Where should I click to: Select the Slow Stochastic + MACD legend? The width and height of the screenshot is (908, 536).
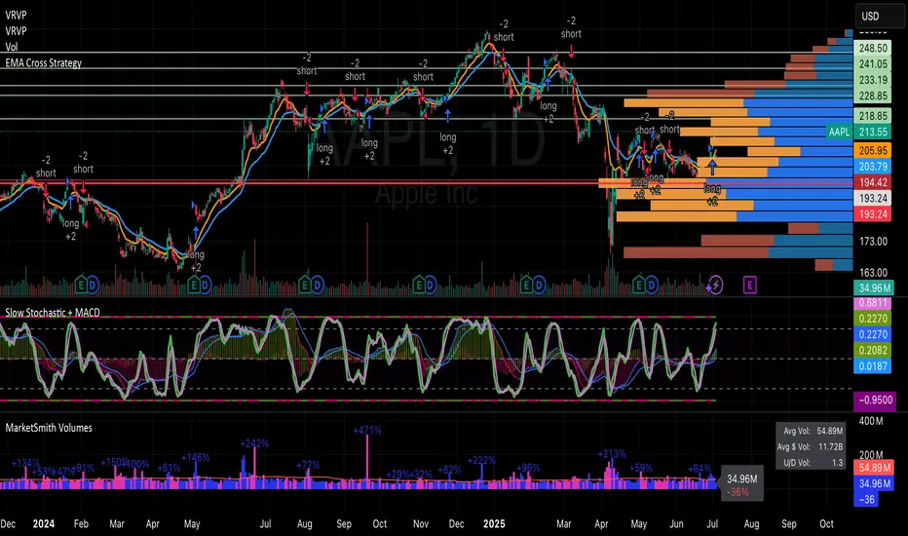(53, 313)
